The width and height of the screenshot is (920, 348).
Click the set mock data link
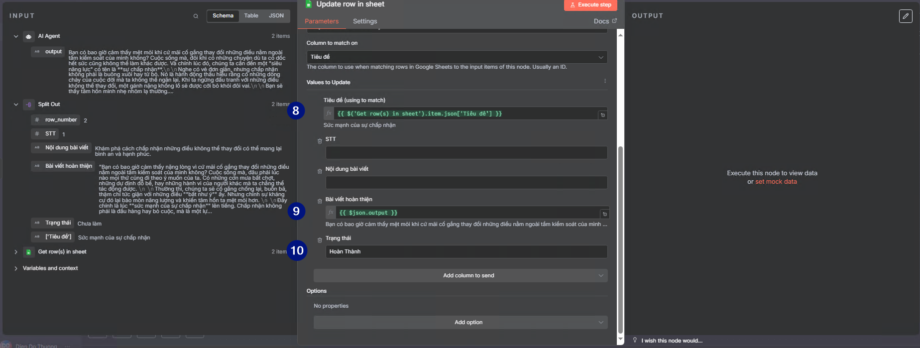click(x=776, y=182)
